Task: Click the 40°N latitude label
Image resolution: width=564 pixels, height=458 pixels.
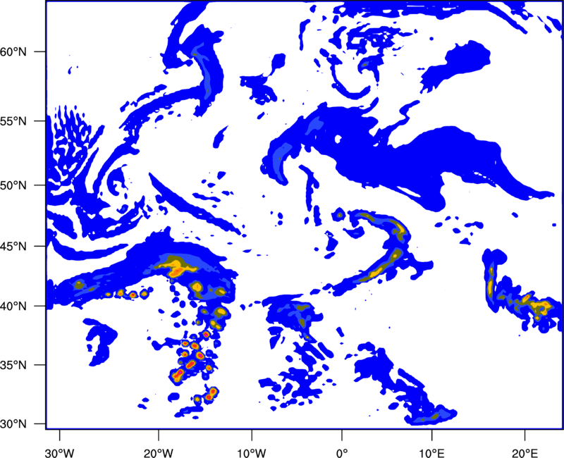Action: (13, 307)
